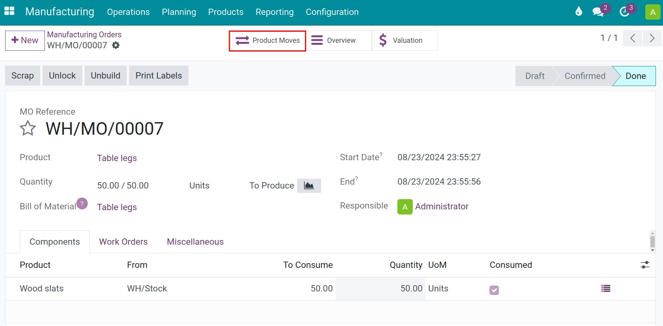Click the form scrollbar up arrow

652,233
